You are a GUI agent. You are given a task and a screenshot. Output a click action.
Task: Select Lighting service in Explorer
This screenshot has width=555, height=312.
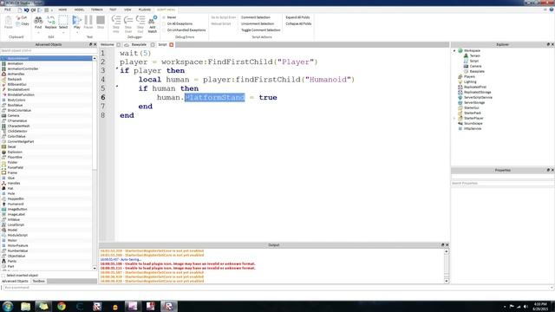470,81
